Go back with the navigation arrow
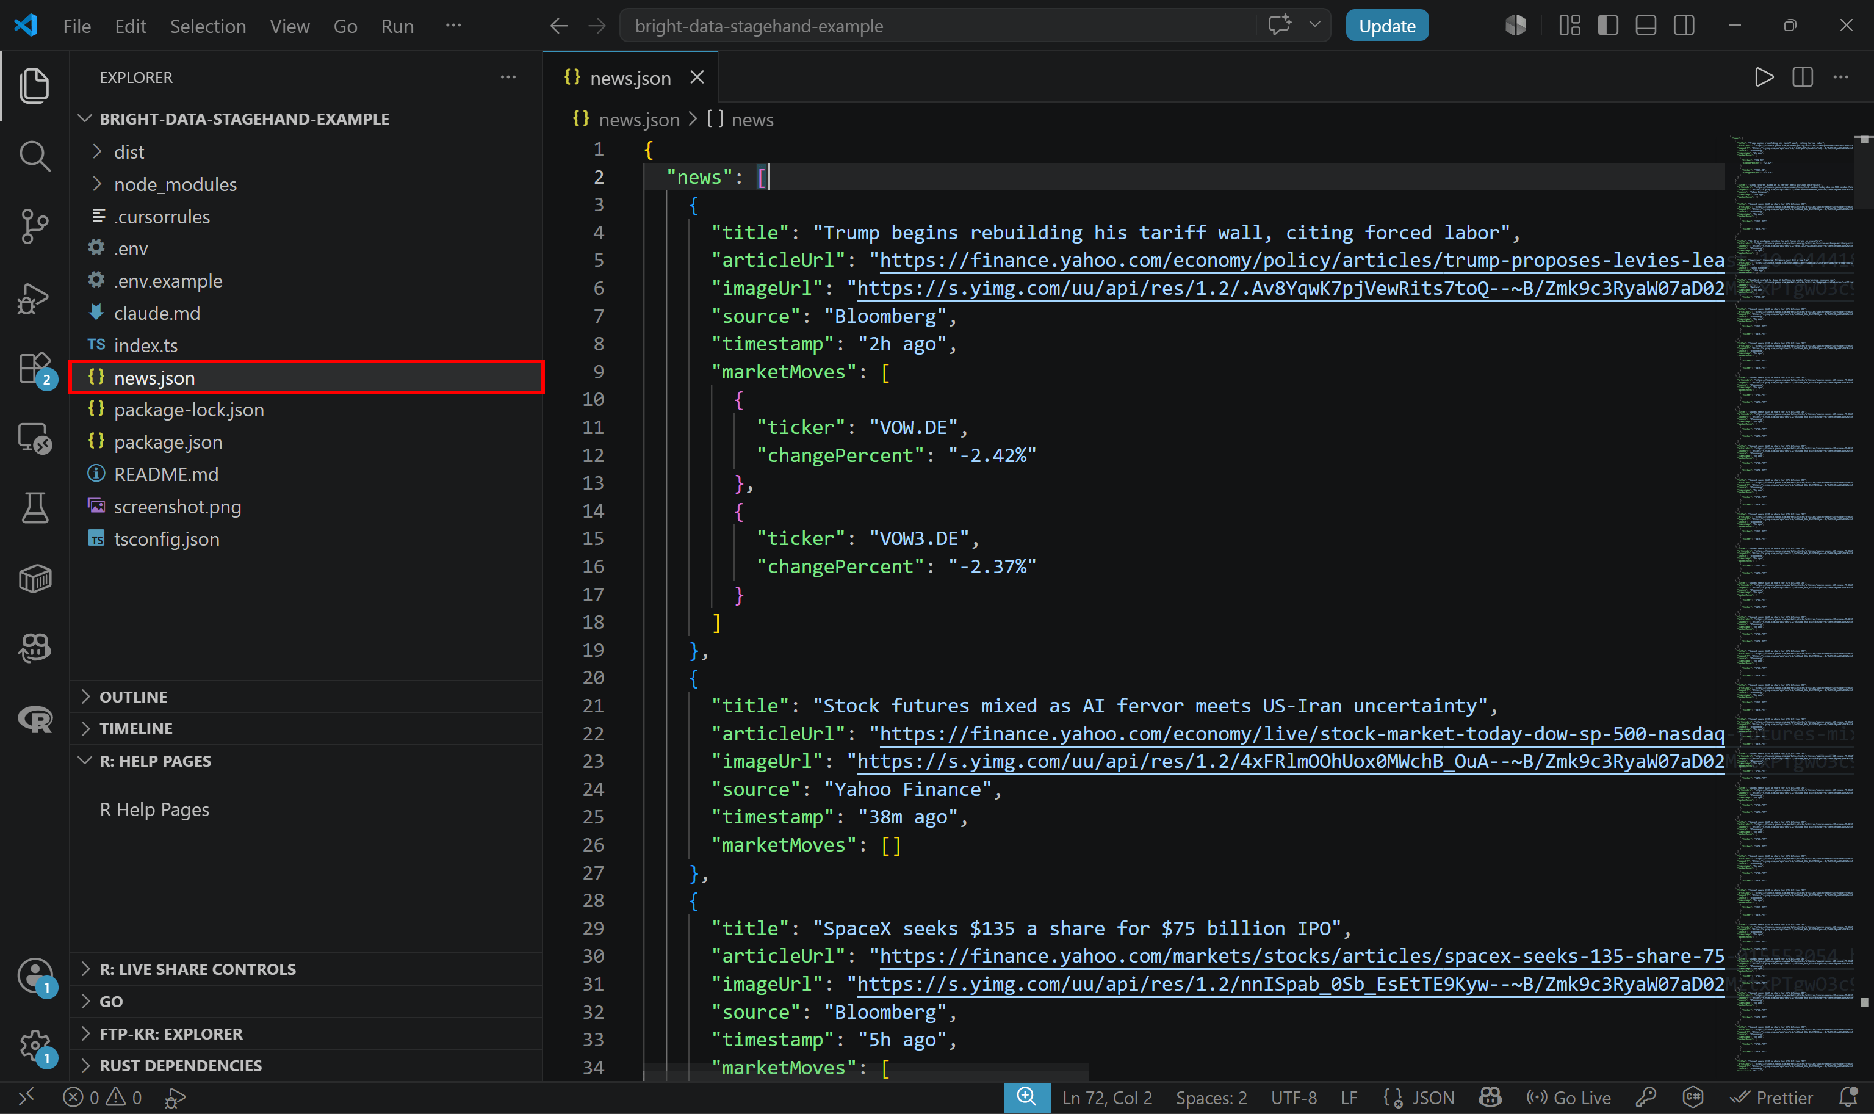Image resolution: width=1874 pixels, height=1114 pixels. tap(558, 26)
